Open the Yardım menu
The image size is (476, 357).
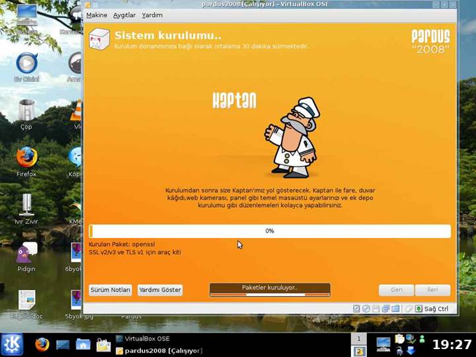(152, 15)
